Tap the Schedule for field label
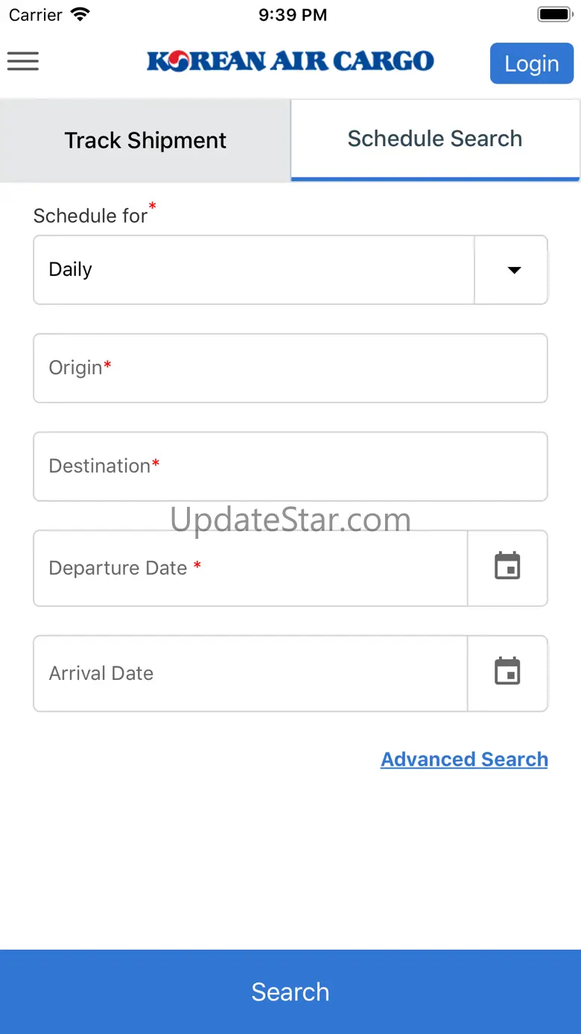 click(91, 215)
